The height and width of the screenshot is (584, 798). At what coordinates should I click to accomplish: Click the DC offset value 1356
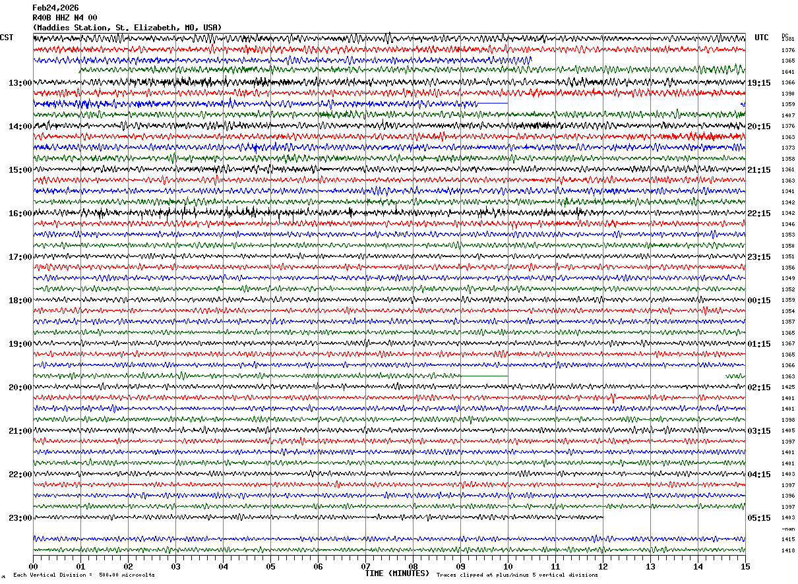point(787,268)
